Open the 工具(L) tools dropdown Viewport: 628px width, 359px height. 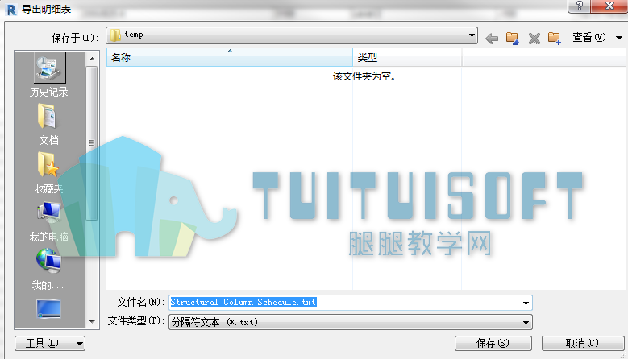coord(50,344)
